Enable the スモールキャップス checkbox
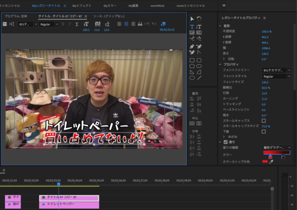This screenshot has width=297, height=210. [x=264, y=121]
